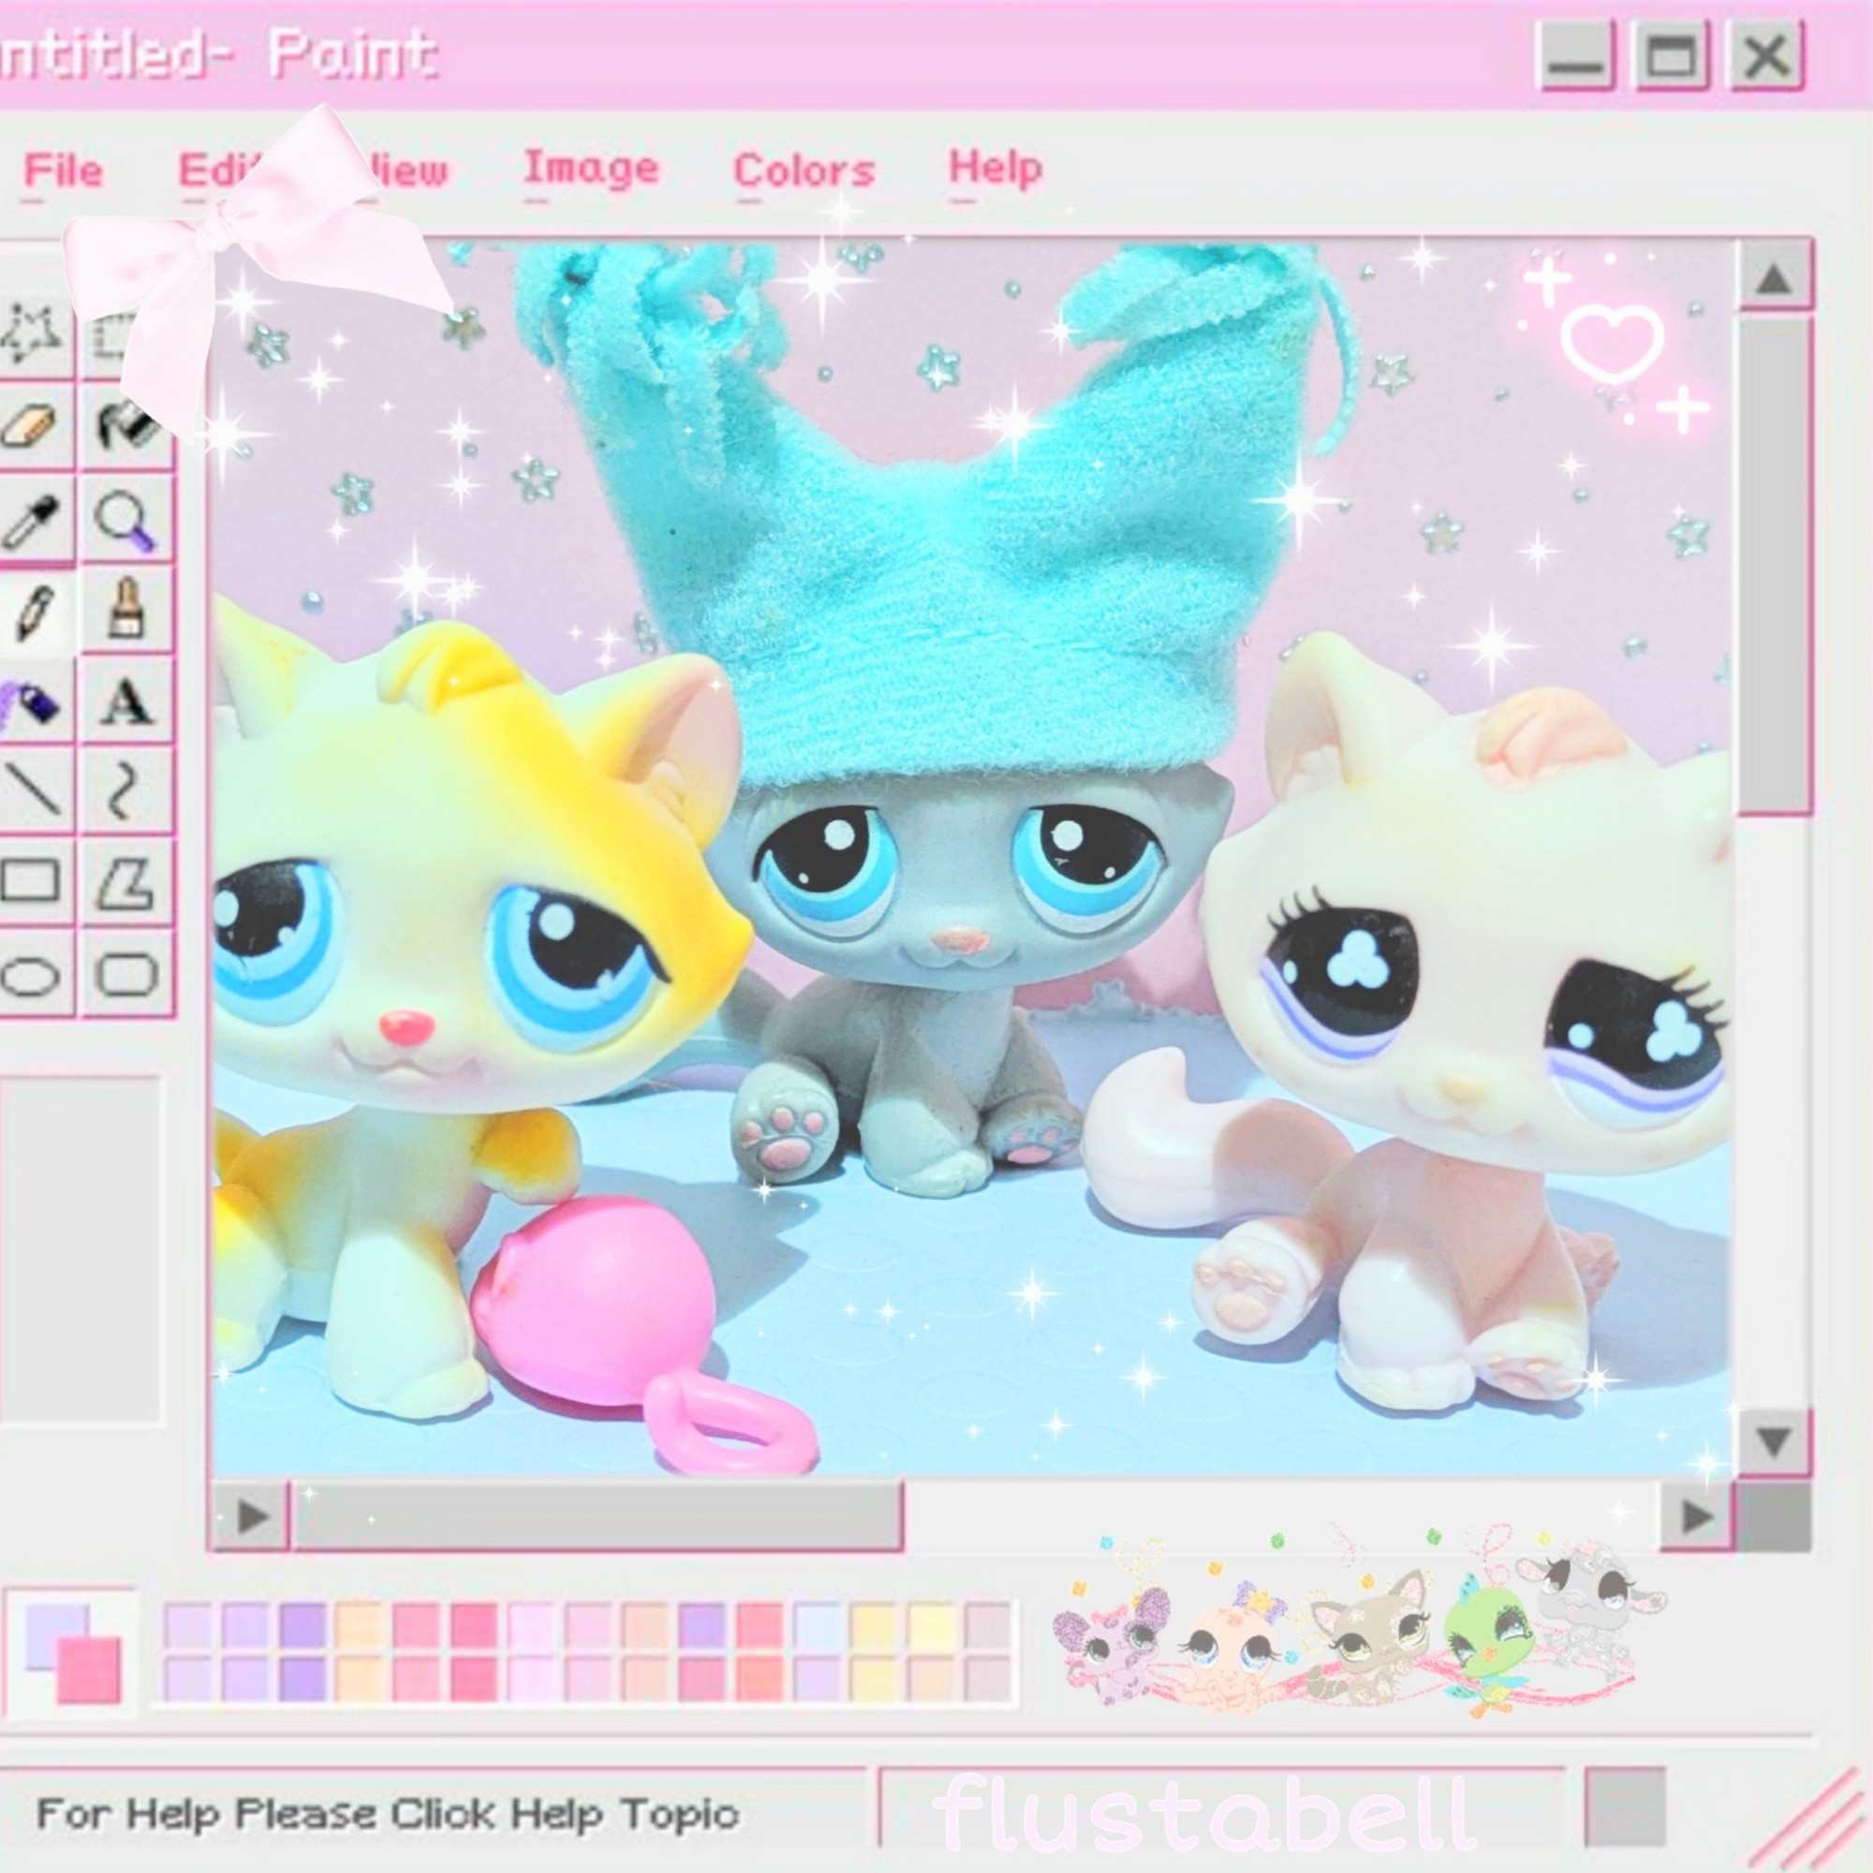Screen dimensions: 1873x1873
Task: Click the status text "For Help Please Click Help Topic"
Action: click(x=388, y=1813)
